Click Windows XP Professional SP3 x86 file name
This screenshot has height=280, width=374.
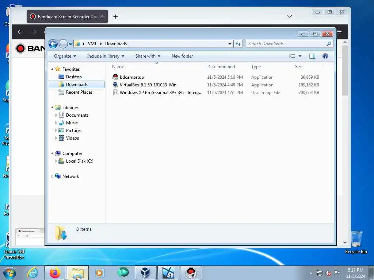click(161, 92)
